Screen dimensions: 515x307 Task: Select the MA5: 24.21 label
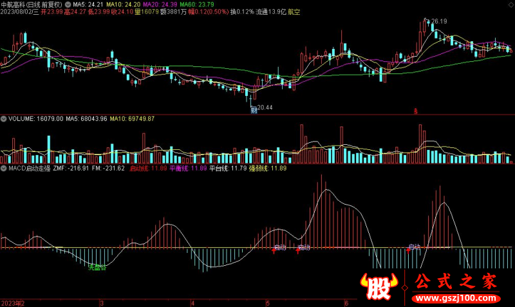88,5
